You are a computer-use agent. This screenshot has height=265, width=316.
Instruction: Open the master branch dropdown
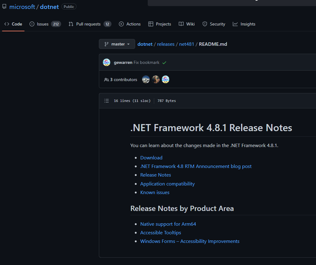point(117,44)
